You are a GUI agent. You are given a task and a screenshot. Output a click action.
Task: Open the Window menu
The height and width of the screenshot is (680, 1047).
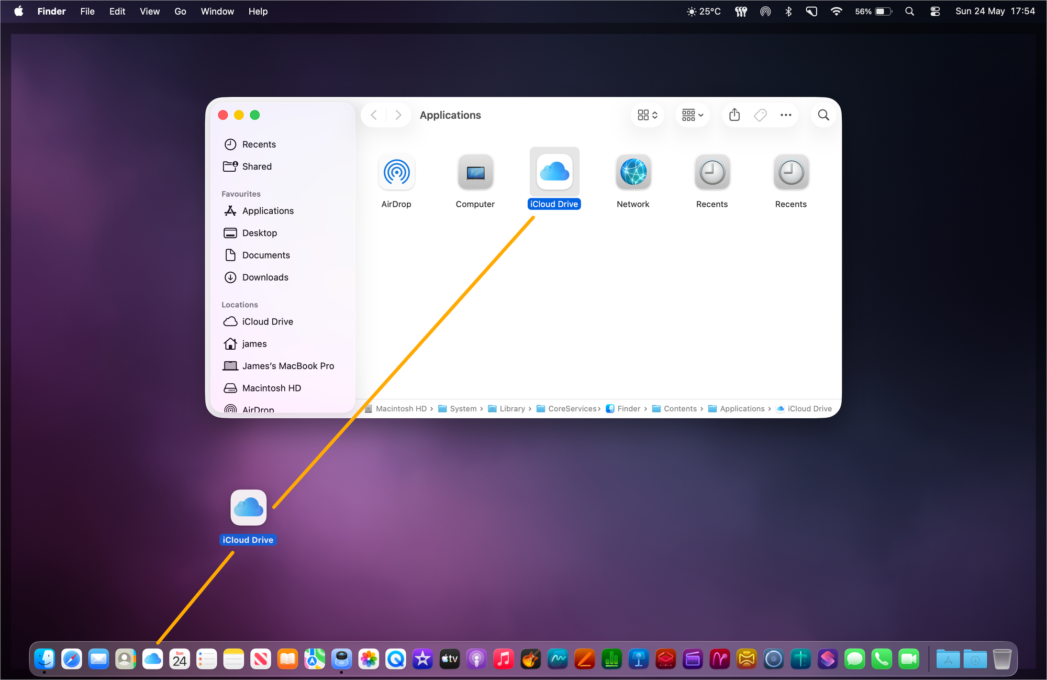click(217, 11)
